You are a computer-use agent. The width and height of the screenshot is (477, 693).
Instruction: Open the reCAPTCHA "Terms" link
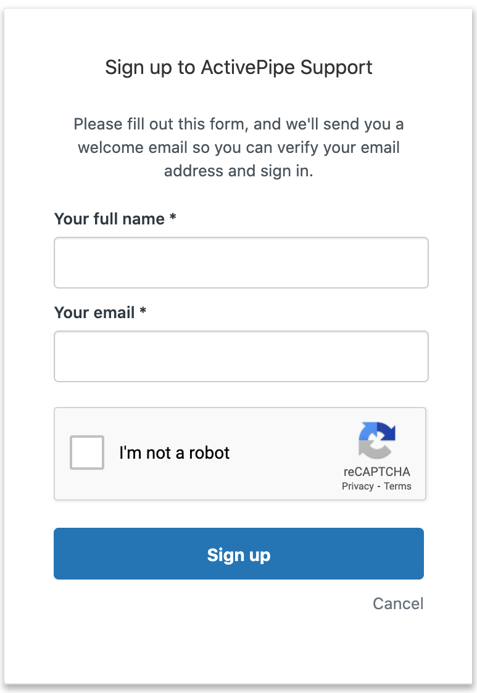coord(397,486)
